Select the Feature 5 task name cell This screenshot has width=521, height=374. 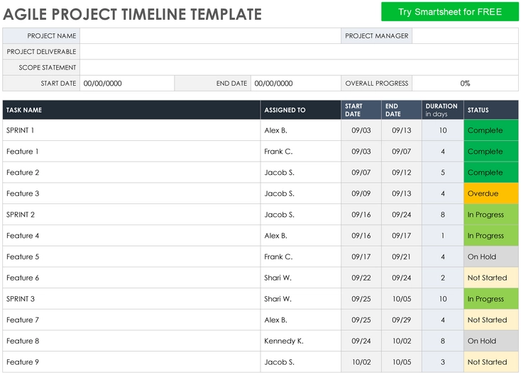click(x=131, y=256)
